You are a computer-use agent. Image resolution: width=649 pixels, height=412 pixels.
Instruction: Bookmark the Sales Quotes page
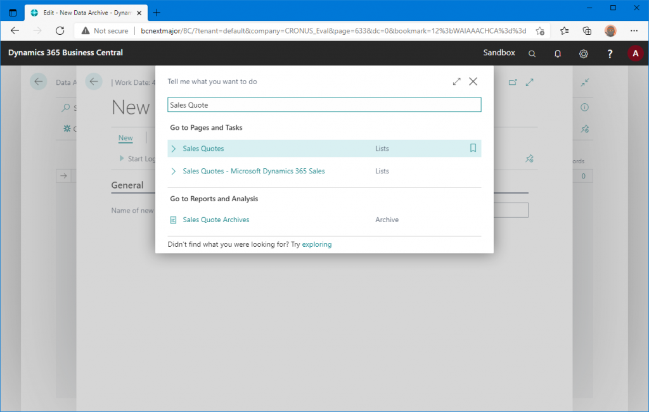(x=473, y=148)
